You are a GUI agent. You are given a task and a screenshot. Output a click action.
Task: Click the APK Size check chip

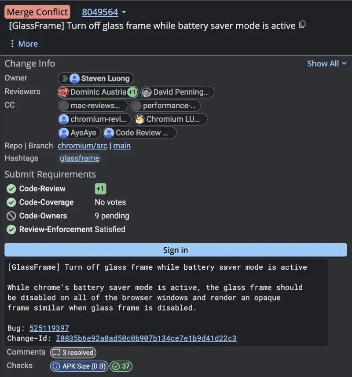[x=79, y=366]
